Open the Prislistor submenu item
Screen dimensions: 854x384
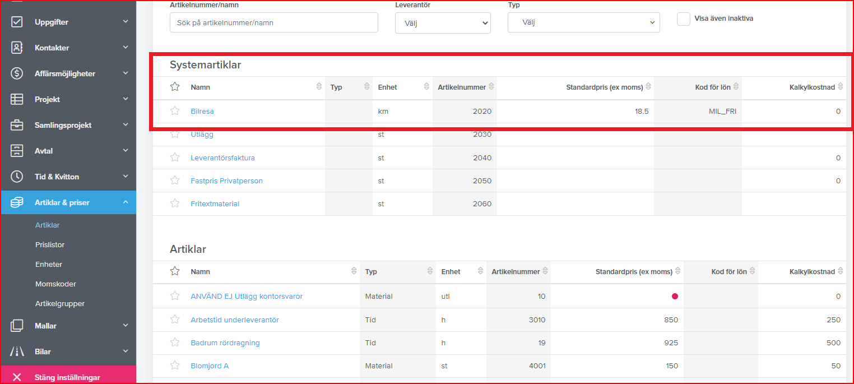[50, 244]
